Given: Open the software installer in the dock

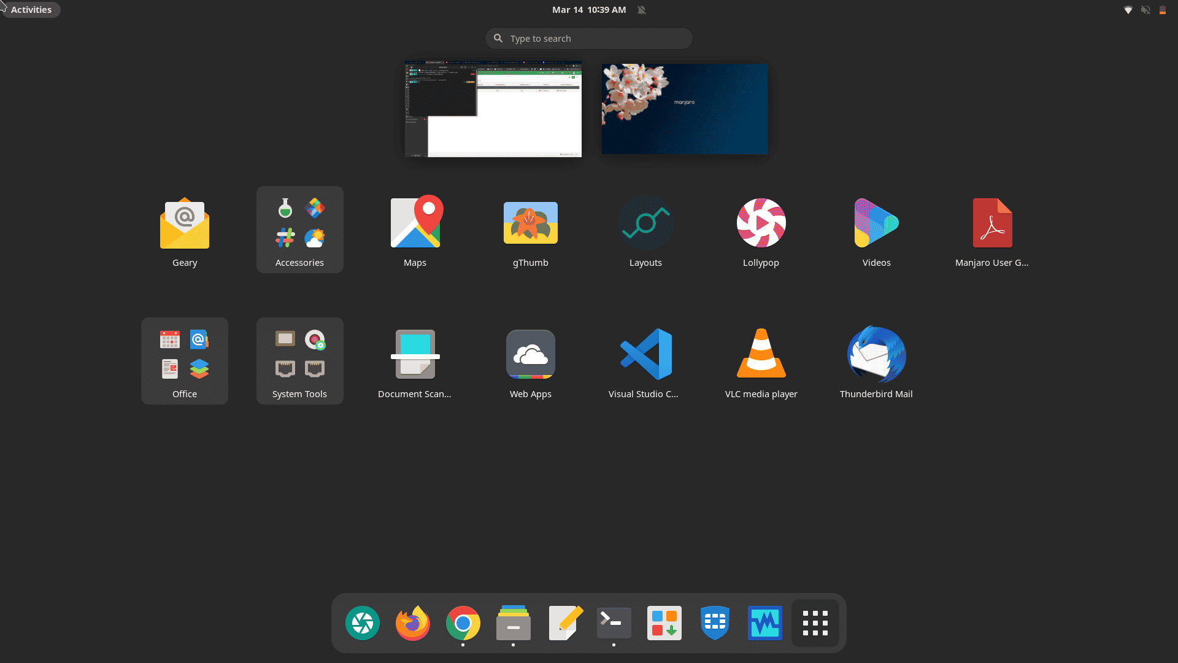Looking at the screenshot, I should click(x=664, y=623).
